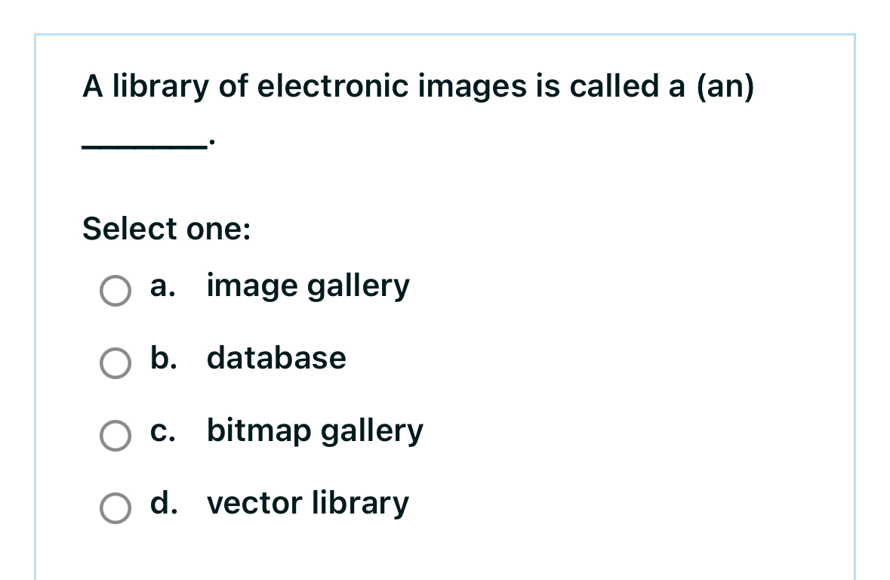Click the image gallery answer text
The image size is (890, 580).
pos(307,286)
